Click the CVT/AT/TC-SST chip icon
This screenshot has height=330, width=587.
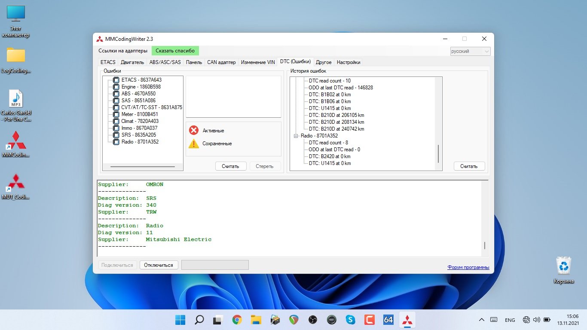click(x=116, y=107)
